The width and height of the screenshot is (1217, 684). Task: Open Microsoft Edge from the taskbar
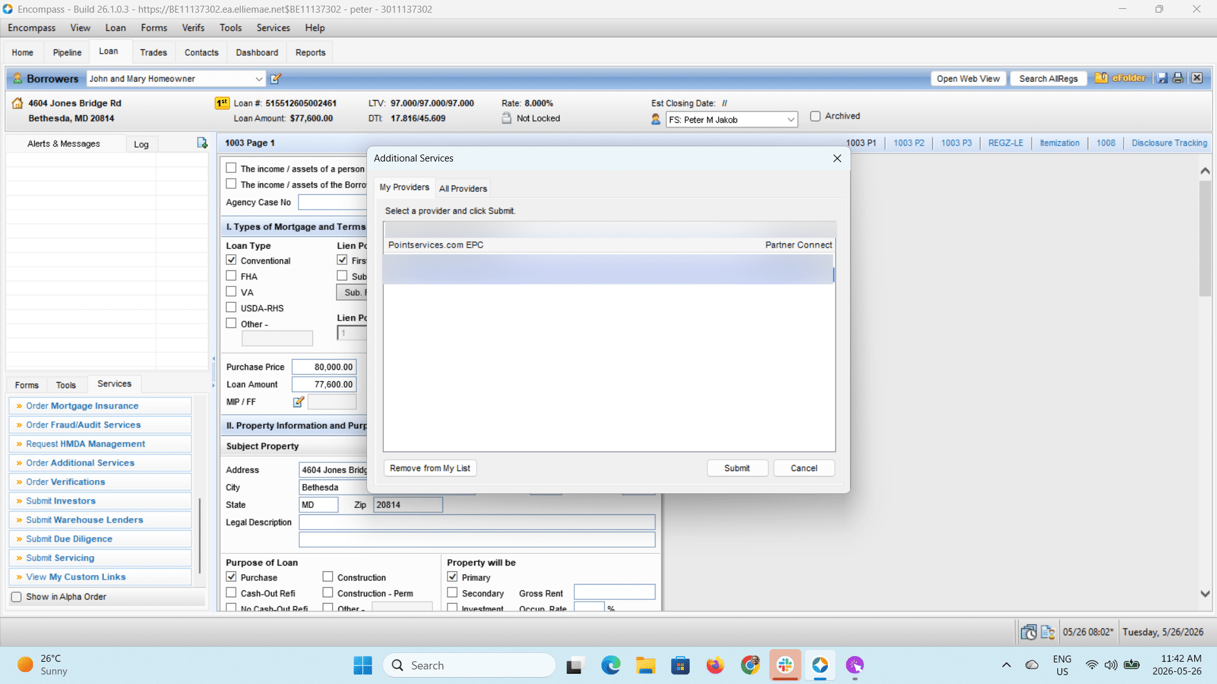pos(611,665)
